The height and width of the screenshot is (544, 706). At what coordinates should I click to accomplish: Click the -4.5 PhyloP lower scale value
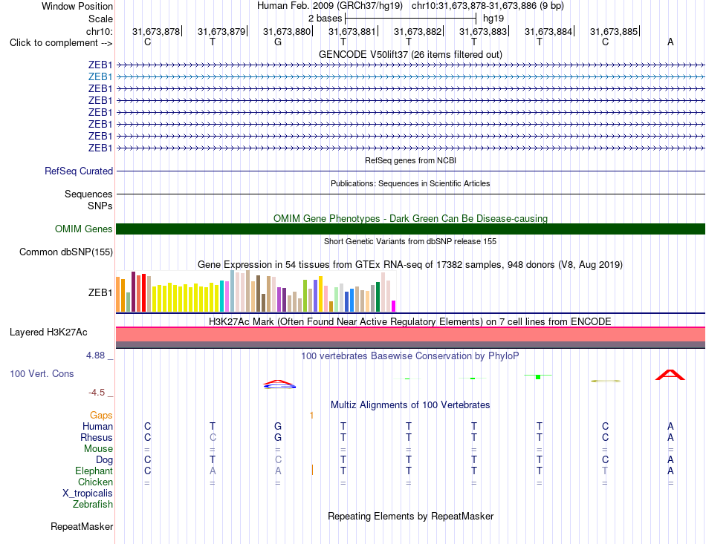(x=97, y=393)
